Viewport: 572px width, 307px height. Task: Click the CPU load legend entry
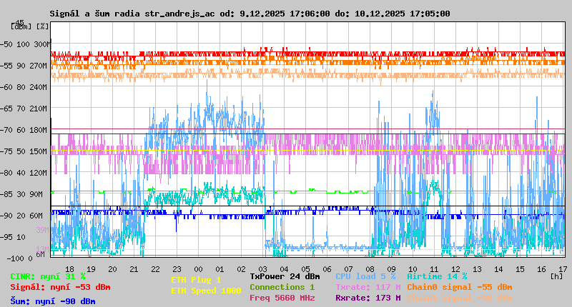click(x=365, y=276)
